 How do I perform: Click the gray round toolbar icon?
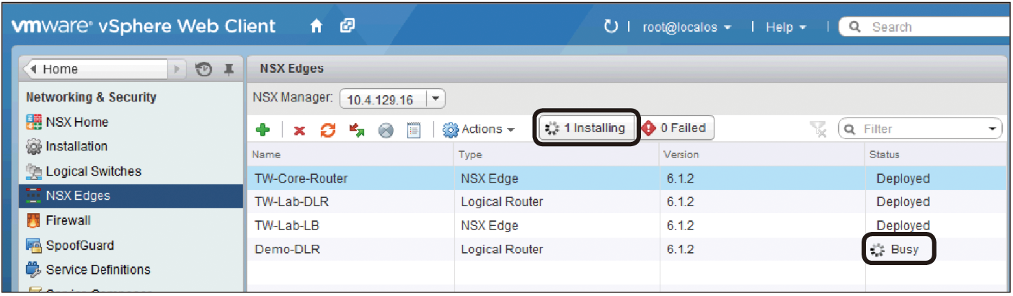[x=386, y=130]
